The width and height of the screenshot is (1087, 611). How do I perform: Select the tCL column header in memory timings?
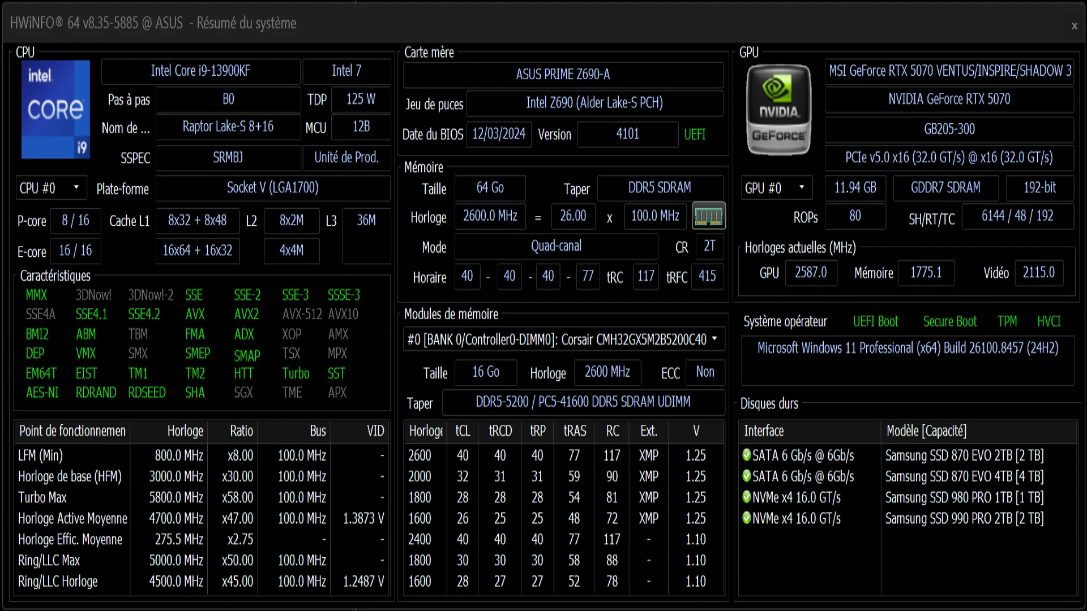[463, 431]
